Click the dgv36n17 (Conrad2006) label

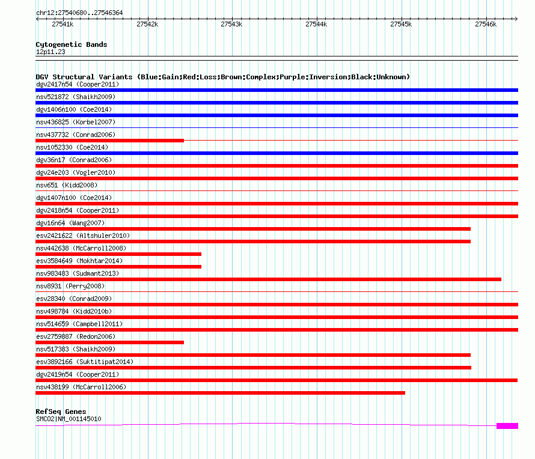(74, 160)
